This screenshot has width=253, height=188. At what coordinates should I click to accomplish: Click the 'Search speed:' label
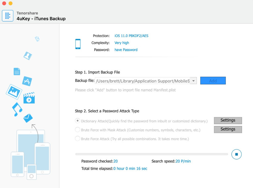click(x=163, y=161)
